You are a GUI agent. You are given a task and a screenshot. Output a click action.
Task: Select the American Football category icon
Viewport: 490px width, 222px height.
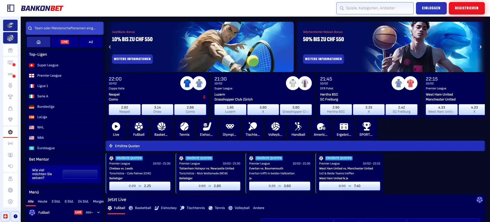(321, 129)
